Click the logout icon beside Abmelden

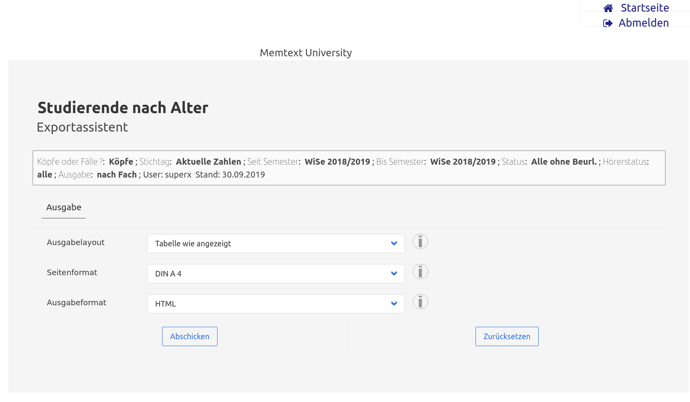point(608,23)
